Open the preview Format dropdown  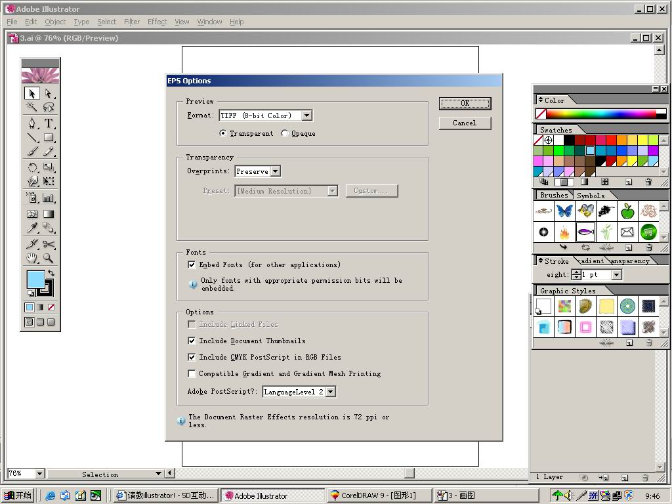(x=307, y=115)
